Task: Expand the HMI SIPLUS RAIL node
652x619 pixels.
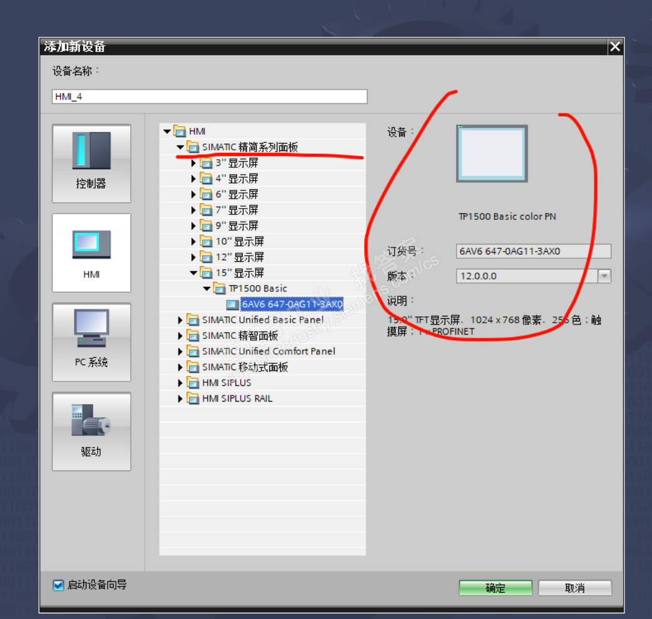Action: 180,398
